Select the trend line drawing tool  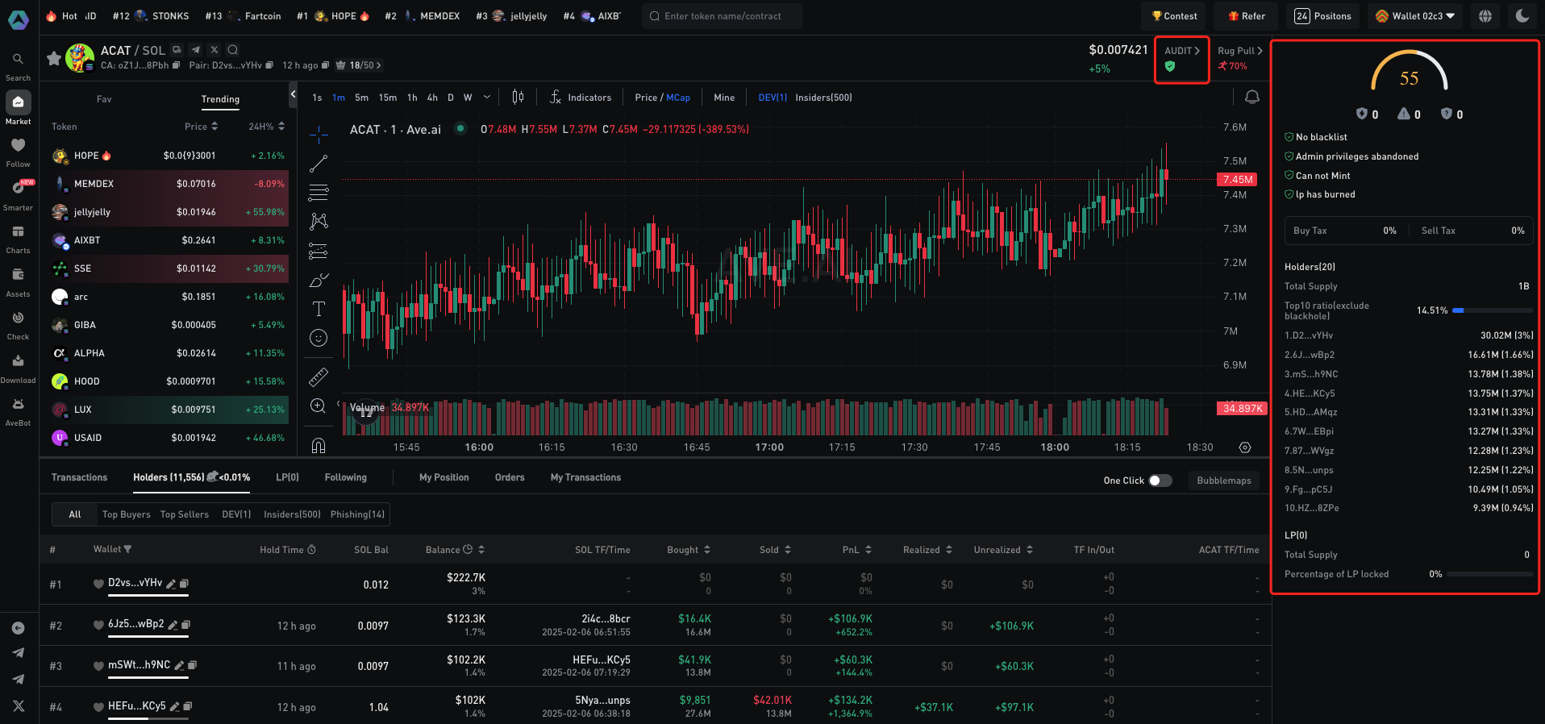pyautogui.click(x=319, y=164)
